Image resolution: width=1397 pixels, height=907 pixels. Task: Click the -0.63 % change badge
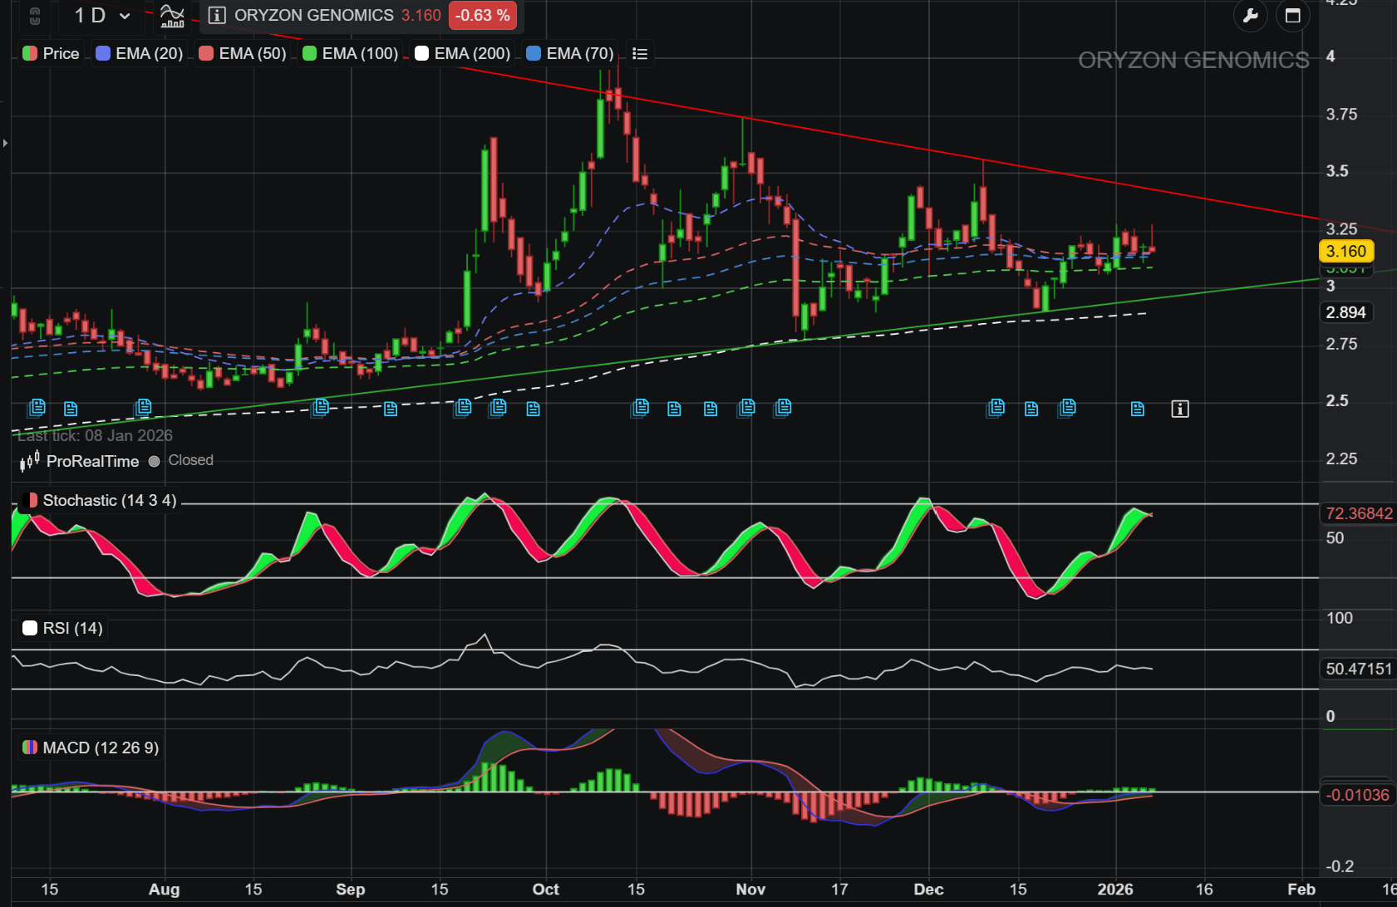pyautogui.click(x=482, y=16)
